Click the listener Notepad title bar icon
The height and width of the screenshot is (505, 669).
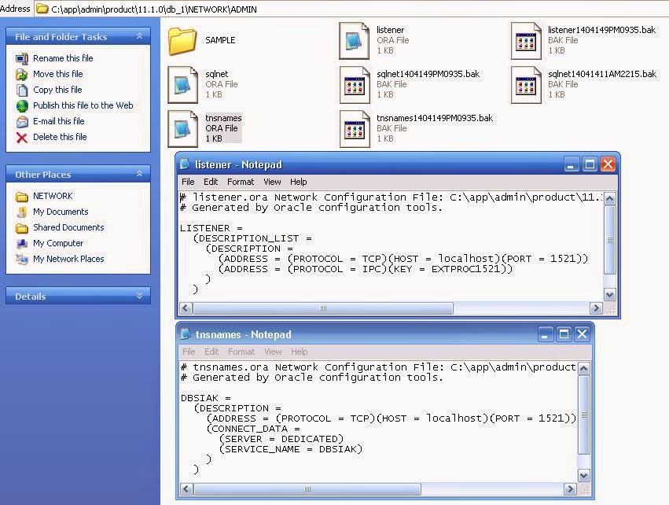click(x=185, y=164)
